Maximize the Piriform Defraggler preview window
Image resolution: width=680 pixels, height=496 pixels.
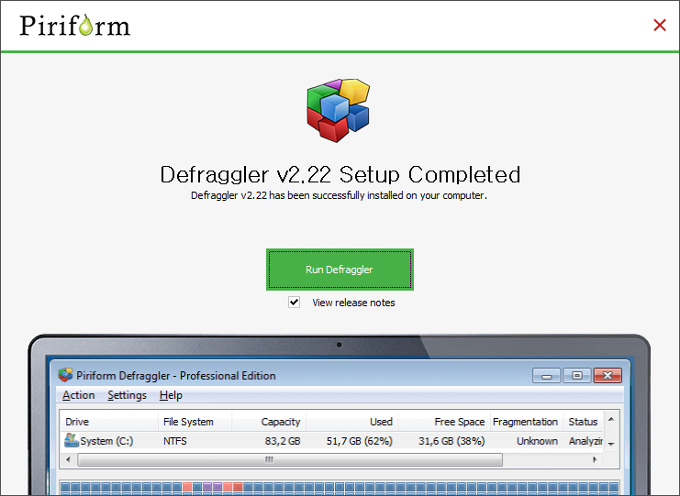[x=577, y=376]
